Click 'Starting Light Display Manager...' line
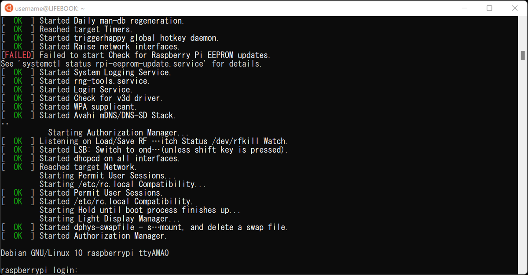 tap(110, 219)
